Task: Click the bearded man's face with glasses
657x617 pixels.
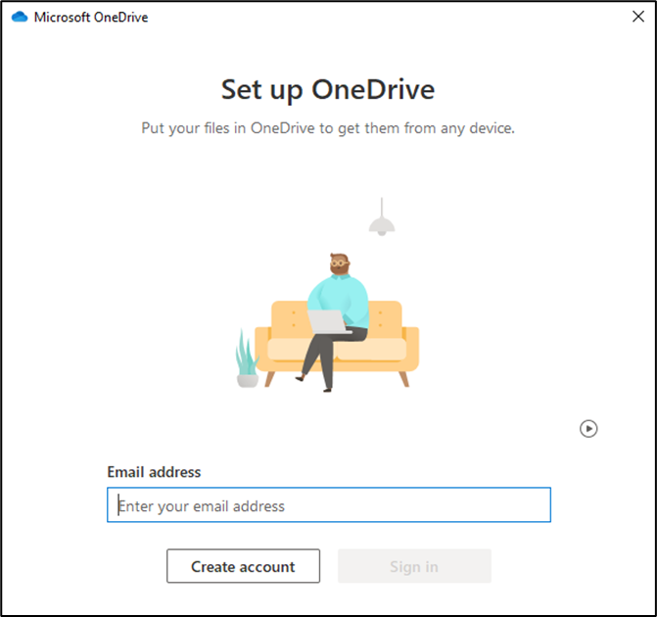Action: 340,264
